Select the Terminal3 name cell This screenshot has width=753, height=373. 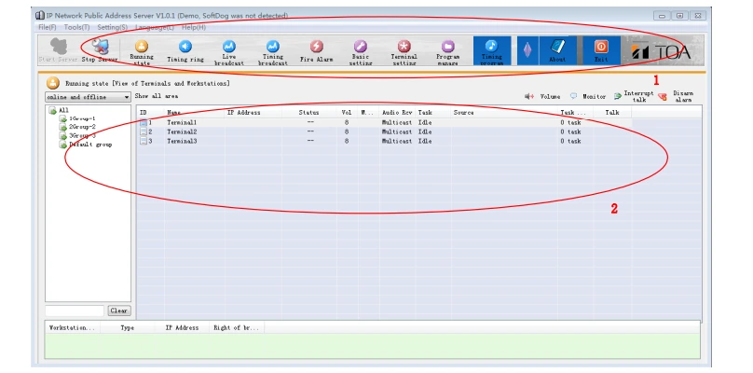coord(182,141)
